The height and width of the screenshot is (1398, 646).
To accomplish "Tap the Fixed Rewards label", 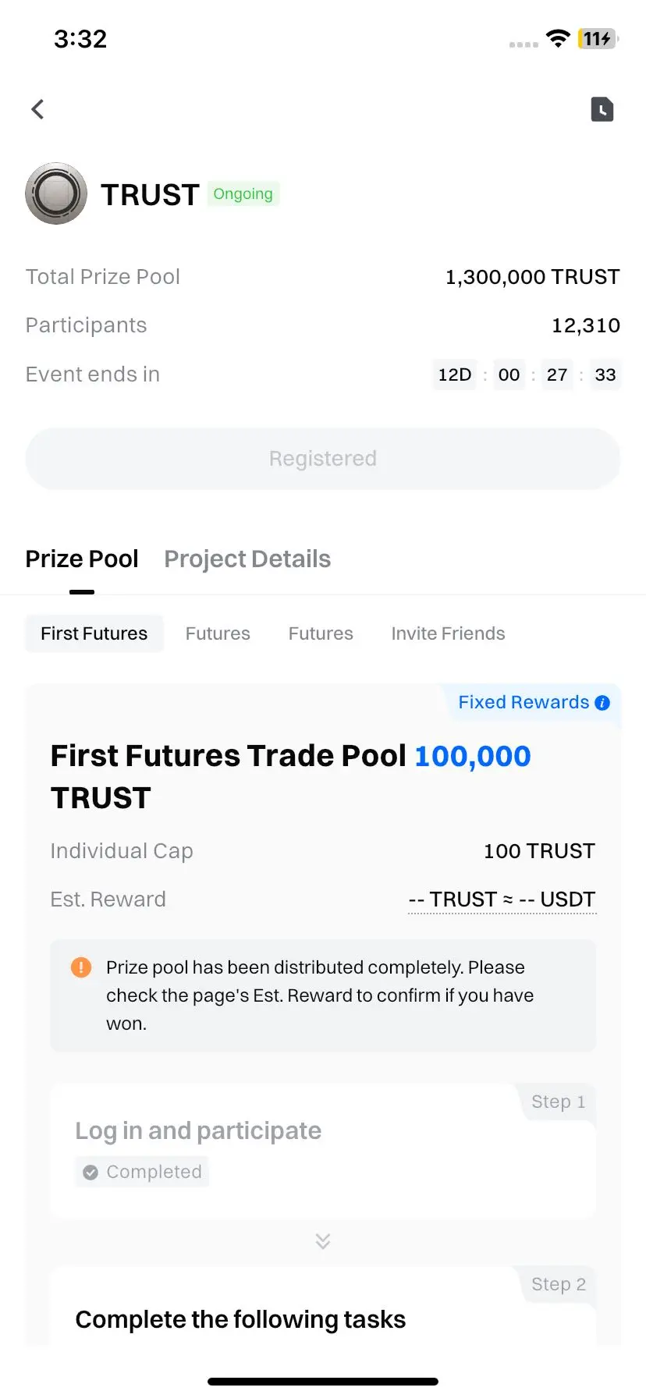I will (524, 702).
